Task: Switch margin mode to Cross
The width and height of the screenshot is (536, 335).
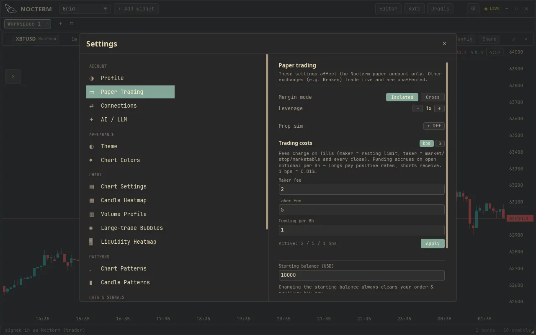Action: click(433, 97)
